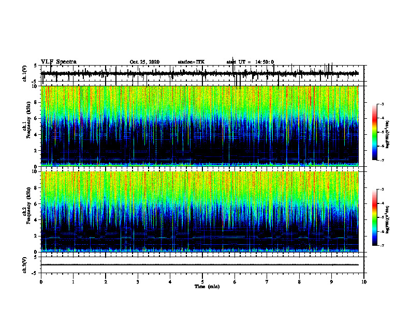
Task: Click the "-5" tick on ch.1(V) axis
Action: click(x=35, y=82)
